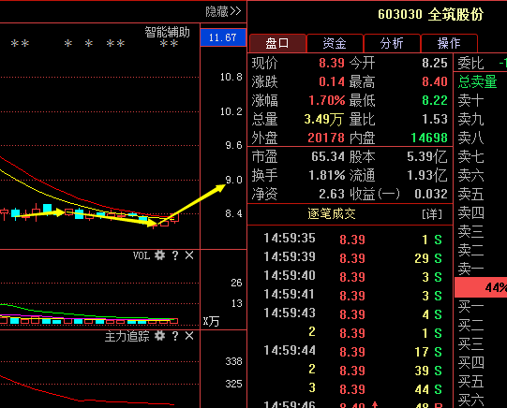Viewport: 507px width, 408px height.
Task: Close the 主力追踪 indicator panel
Action: coord(189,336)
